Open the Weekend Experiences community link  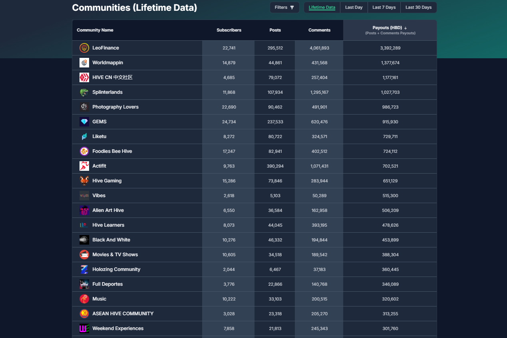point(118,328)
